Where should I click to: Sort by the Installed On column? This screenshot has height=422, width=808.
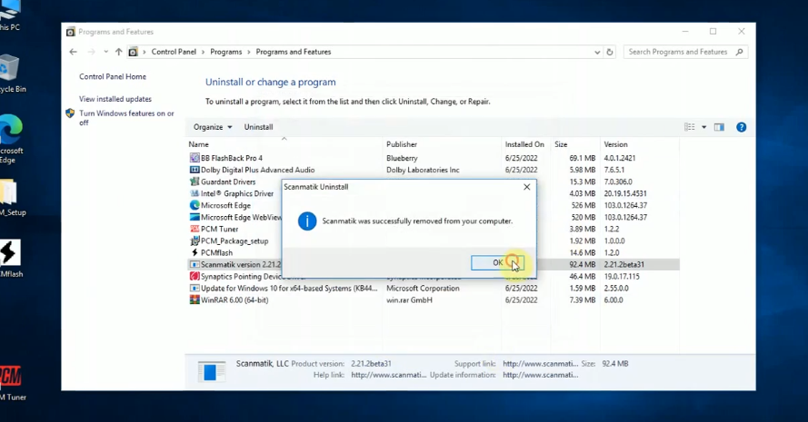(x=524, y=144)
